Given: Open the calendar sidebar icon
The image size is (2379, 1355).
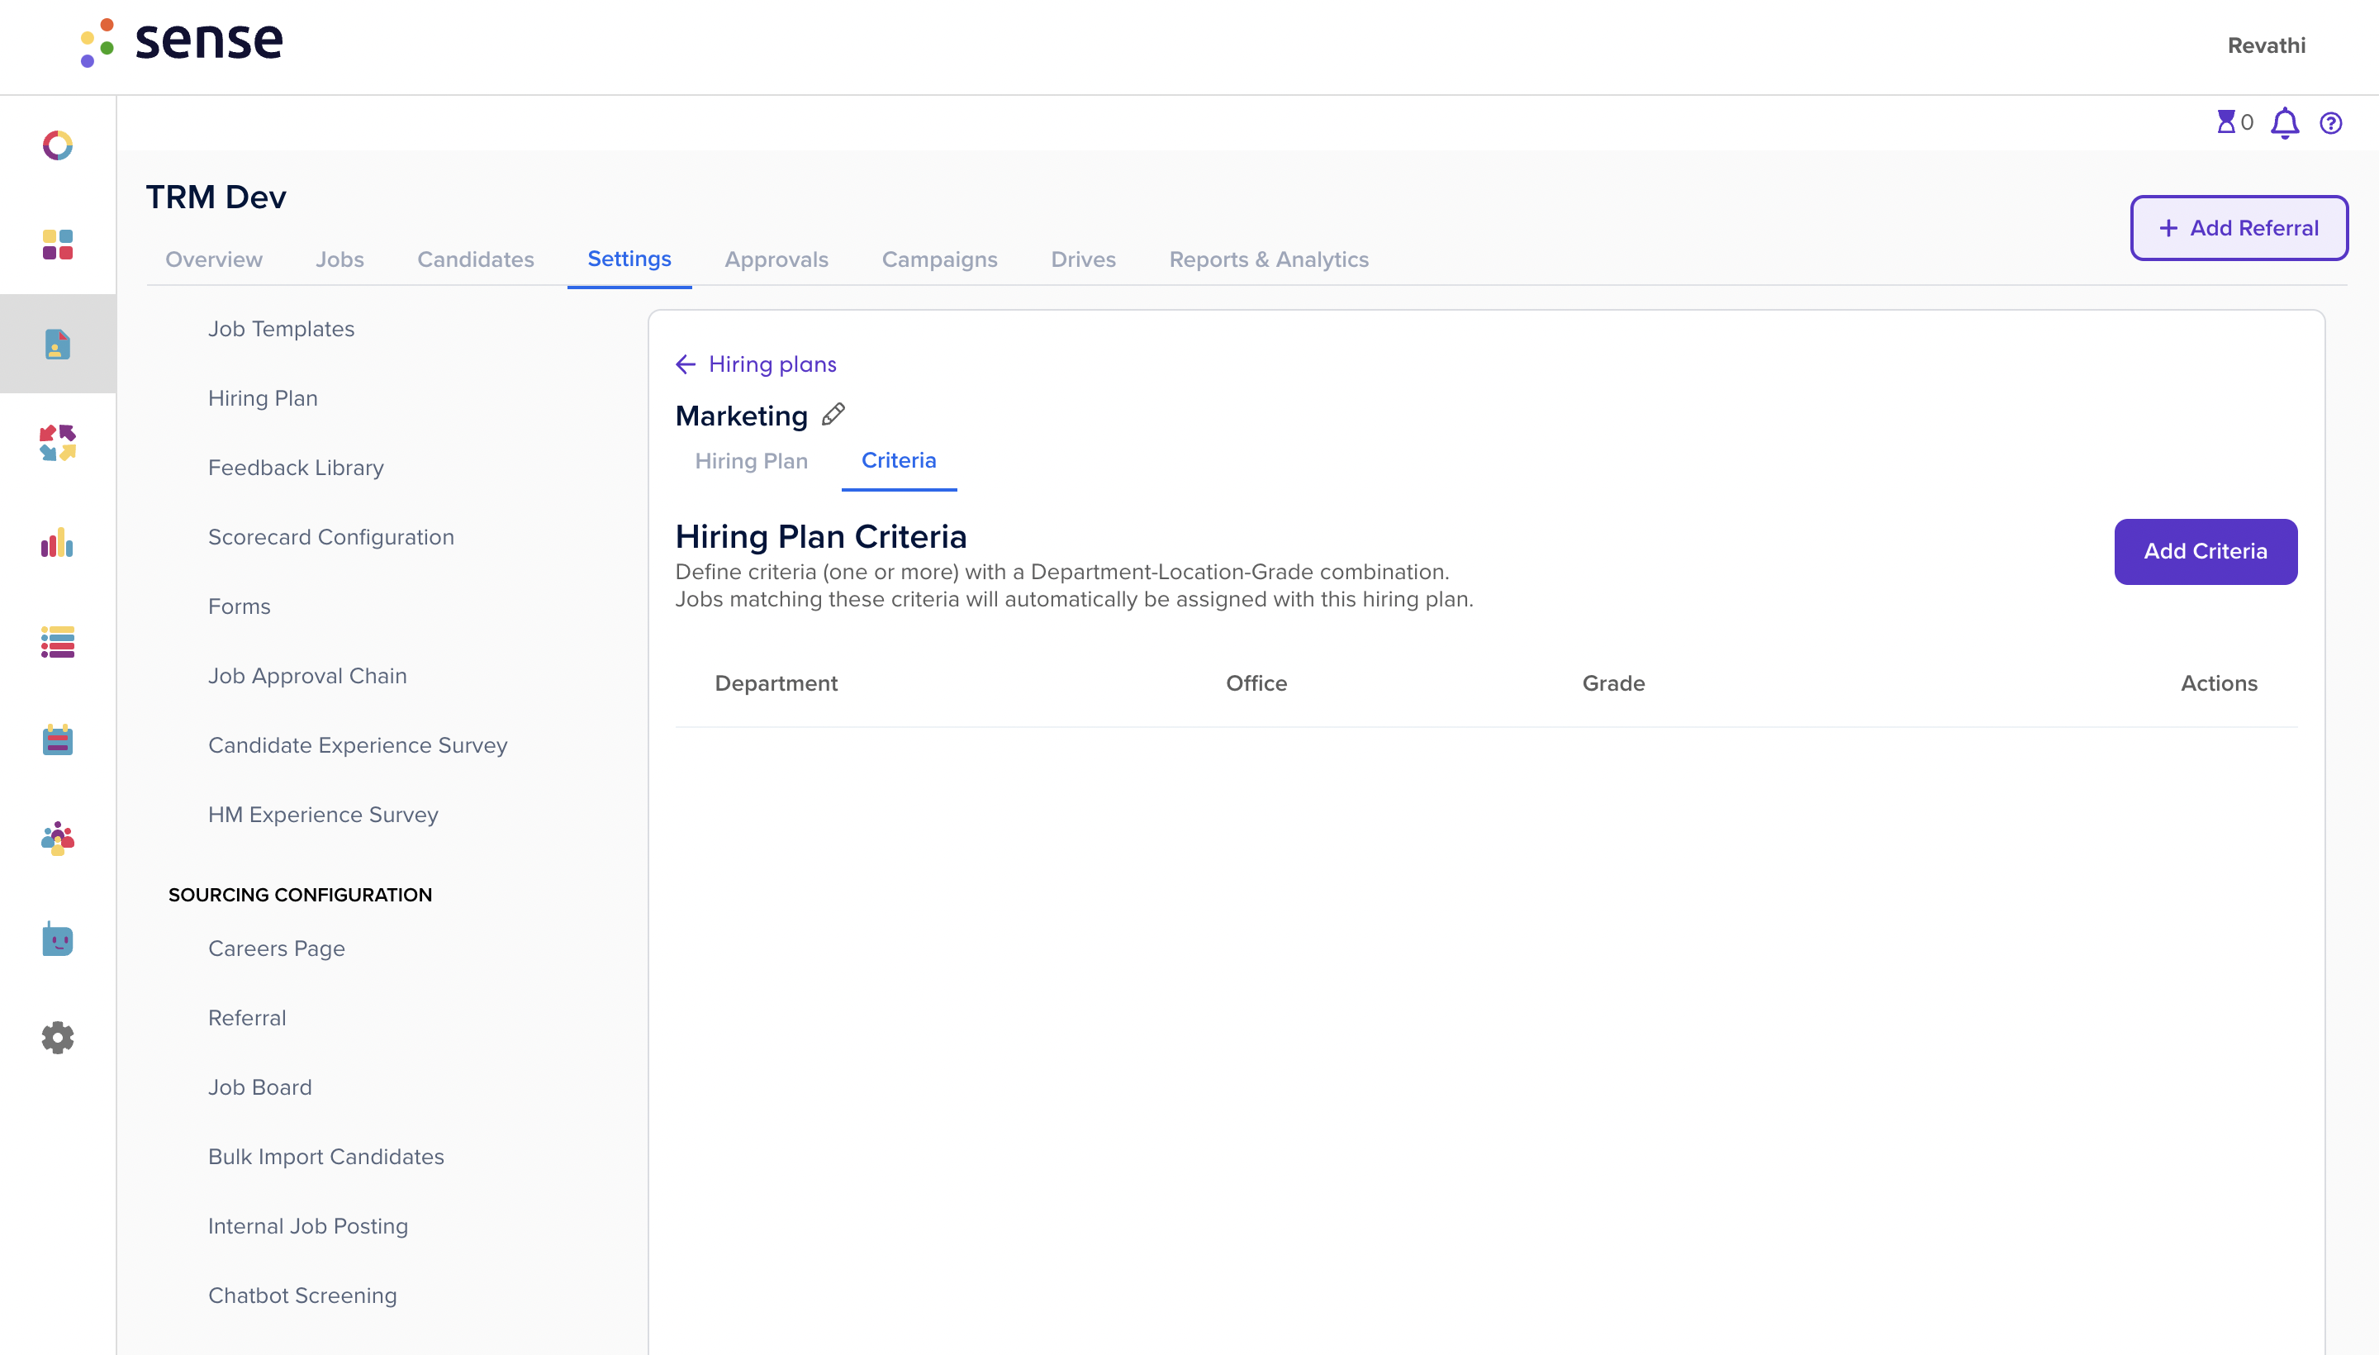Looking at the screenshot, I should click(58, 741).
